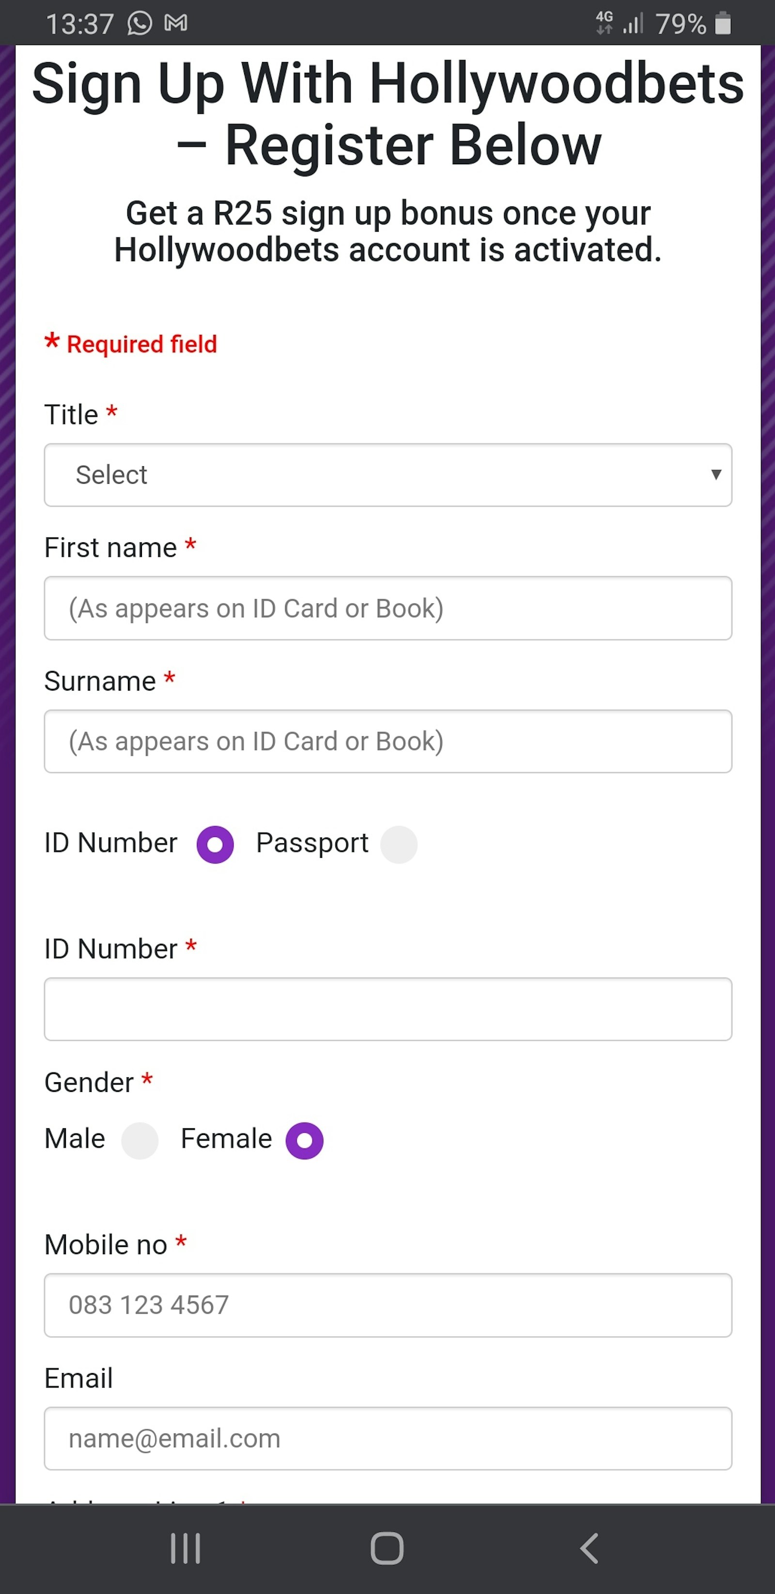Click the Title dropdown arrow
This screenshot has width=775, height=1594.
[715, 474]
